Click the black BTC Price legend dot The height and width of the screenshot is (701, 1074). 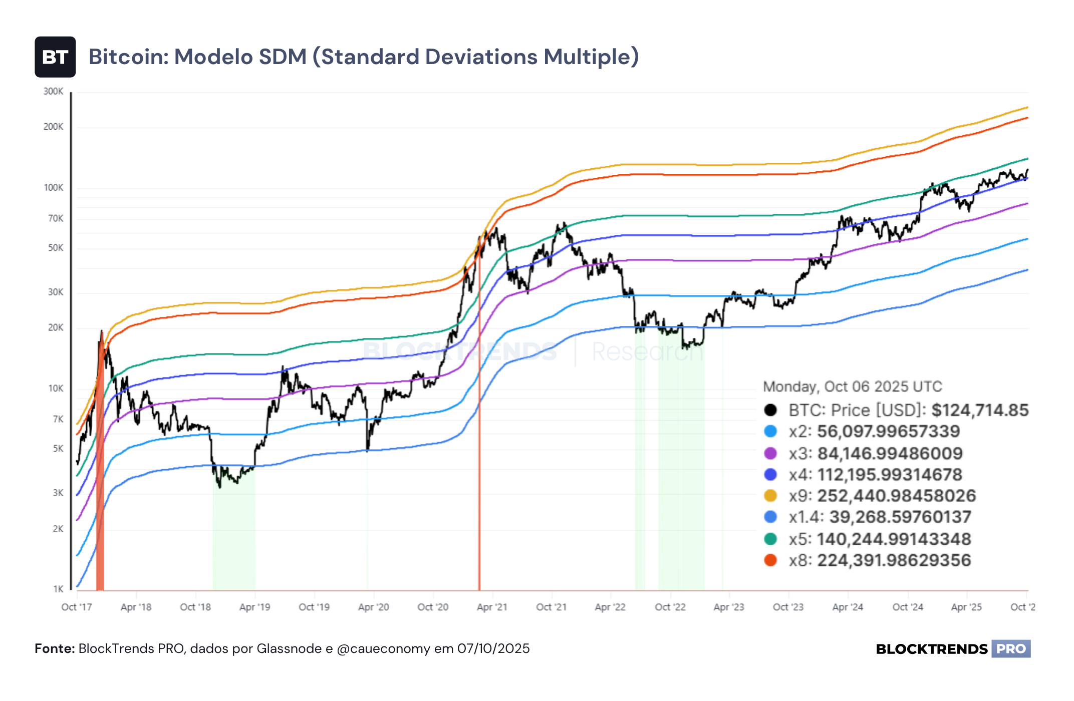point(770,410)
